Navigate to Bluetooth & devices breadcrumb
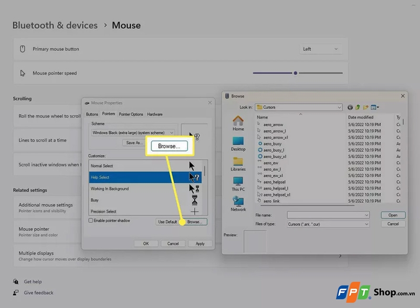This screenshot has height=308, width=420. 55,25
